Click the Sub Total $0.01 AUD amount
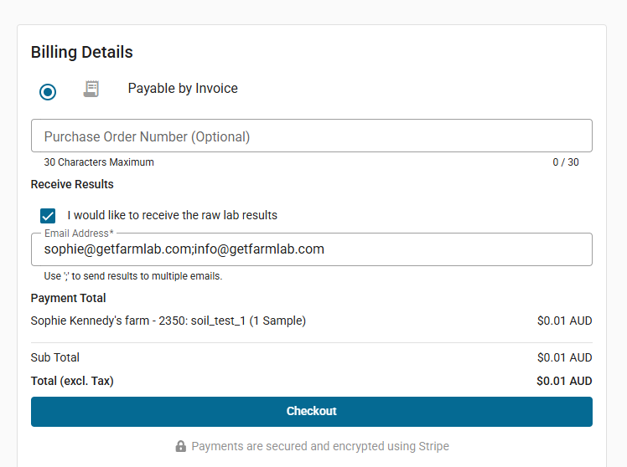 (x=564, y=357)
